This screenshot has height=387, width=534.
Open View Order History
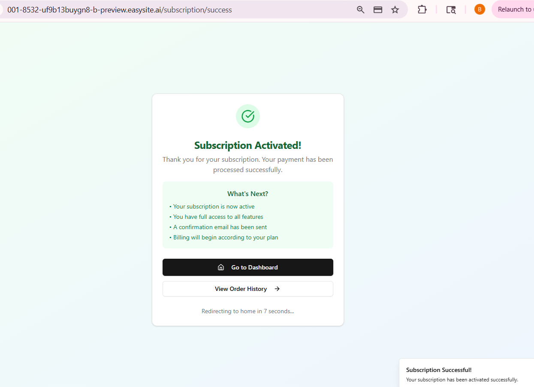[241, 289]
